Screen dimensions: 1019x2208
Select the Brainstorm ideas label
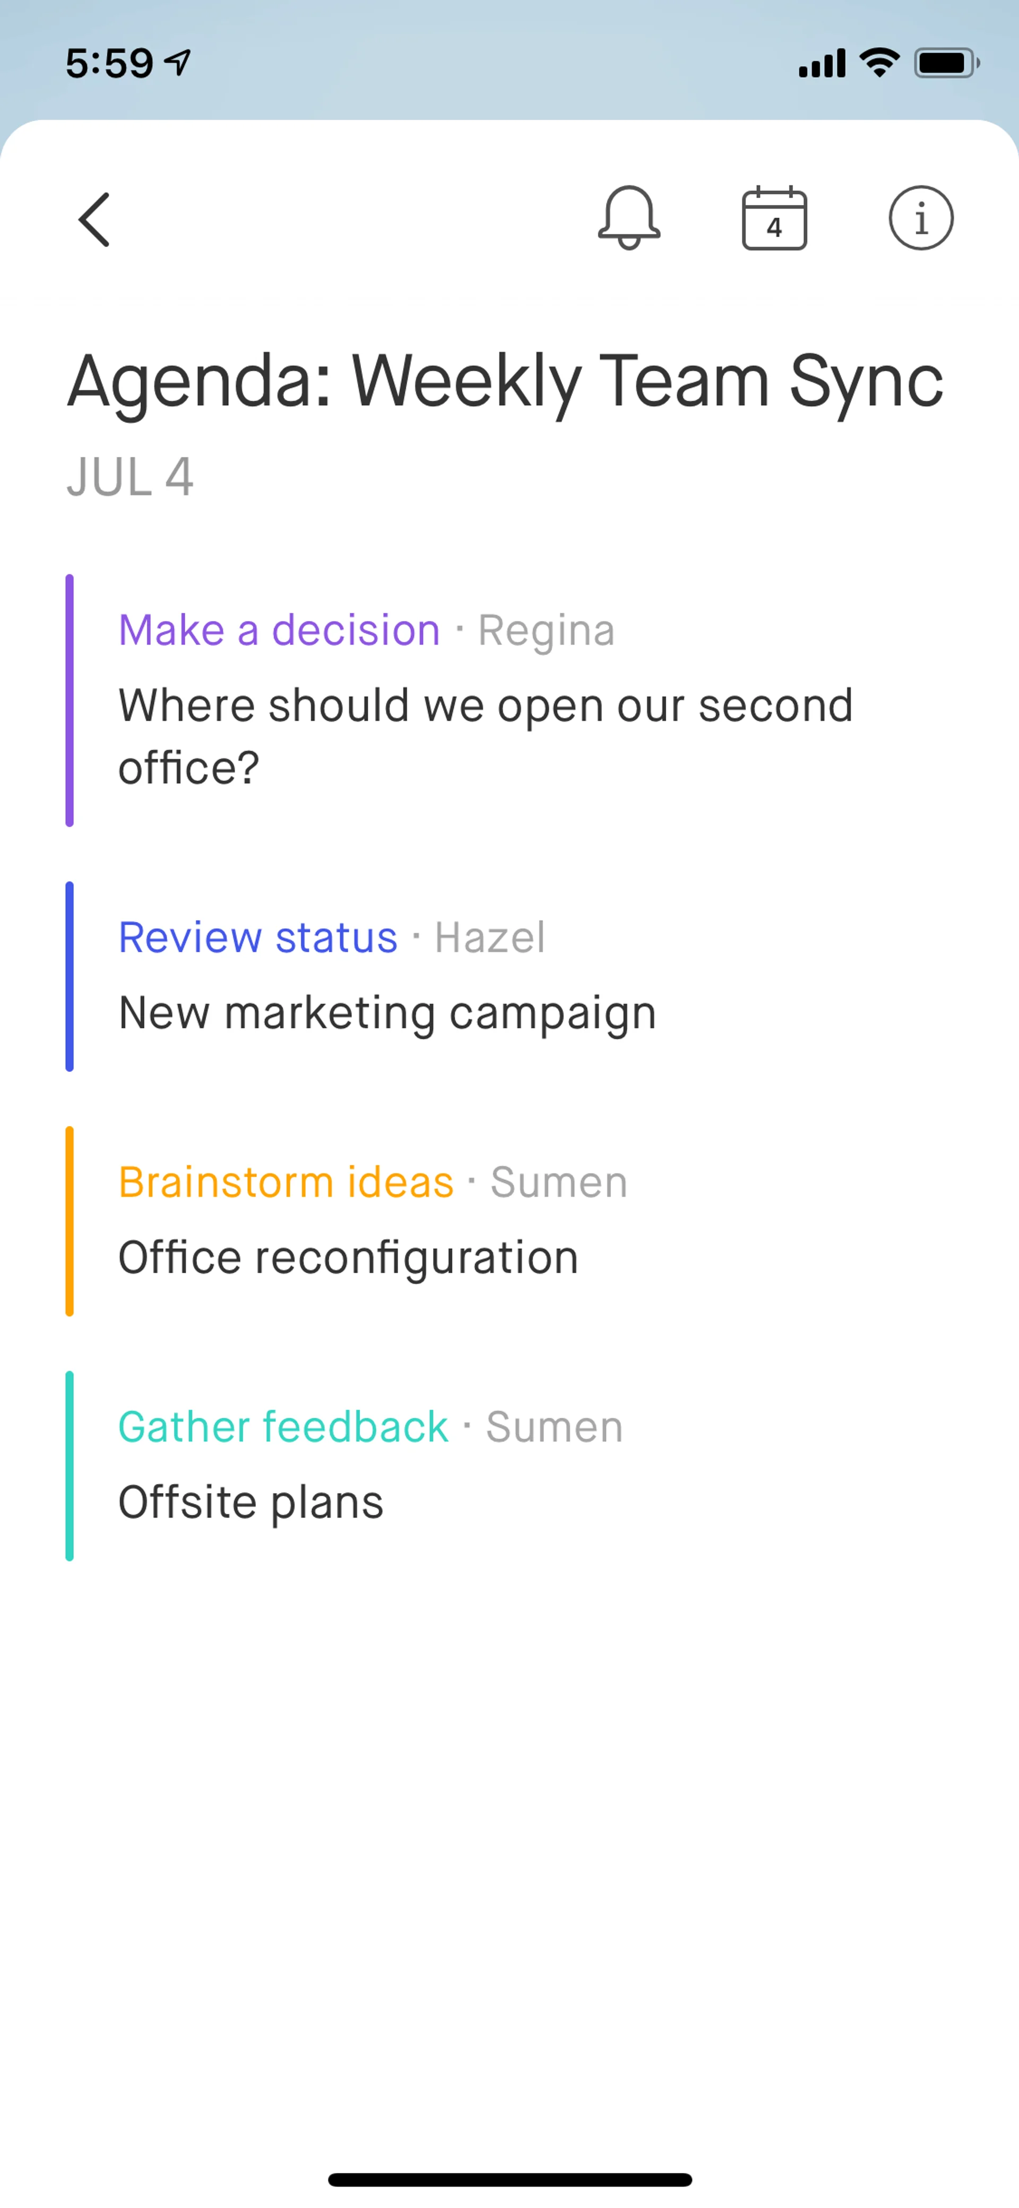[286, 1182]
